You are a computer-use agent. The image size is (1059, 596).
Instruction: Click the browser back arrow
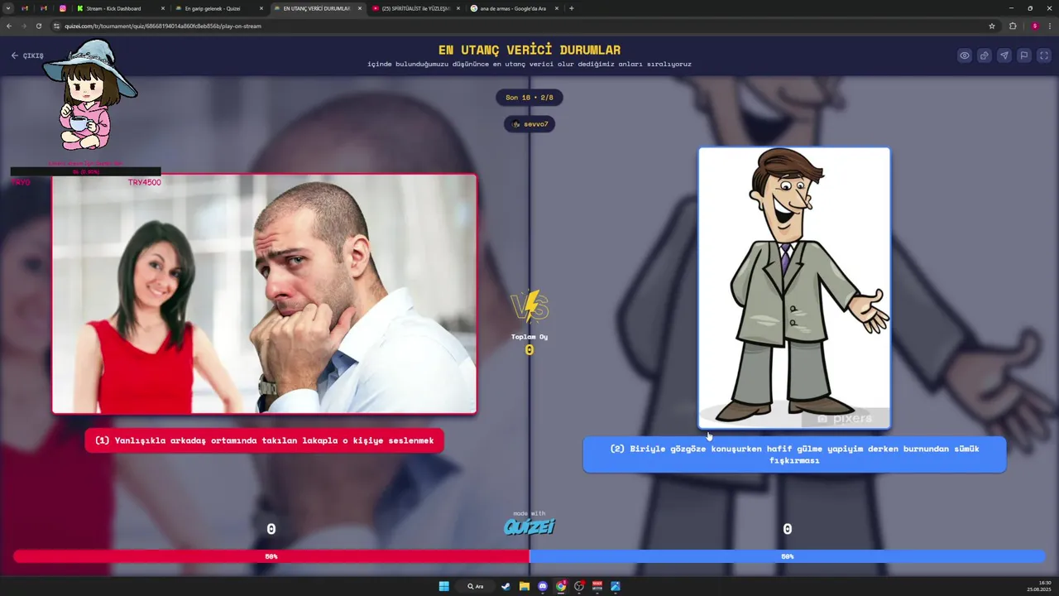point(9,26)
